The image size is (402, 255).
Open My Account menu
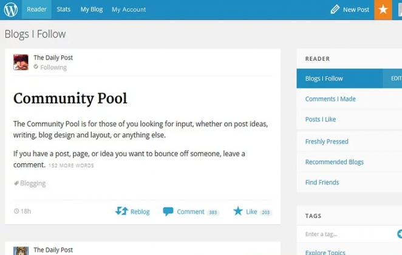point(129,10)
